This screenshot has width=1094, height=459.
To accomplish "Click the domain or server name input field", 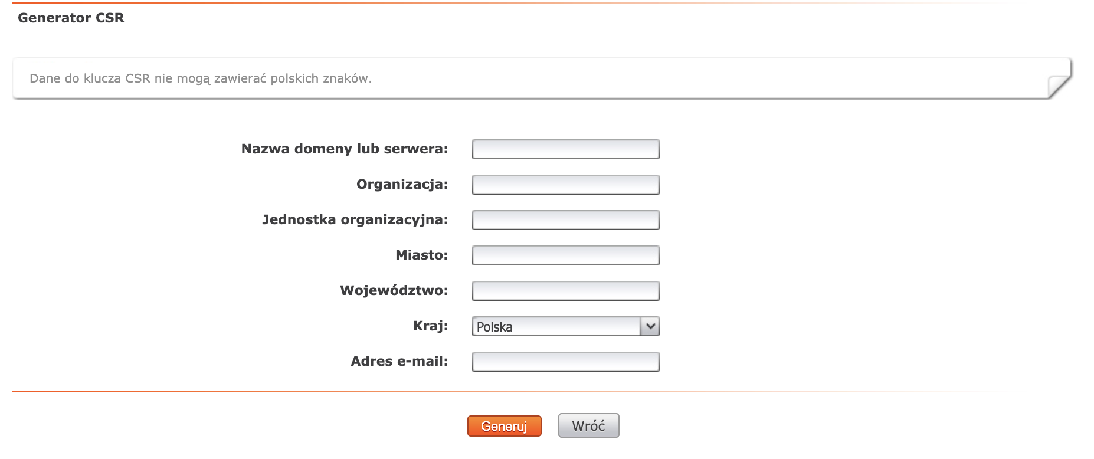I will point(565,149).
